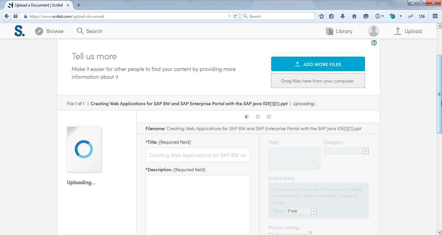Click the italic 'Uploading...' status in file bar

[305, 104]
